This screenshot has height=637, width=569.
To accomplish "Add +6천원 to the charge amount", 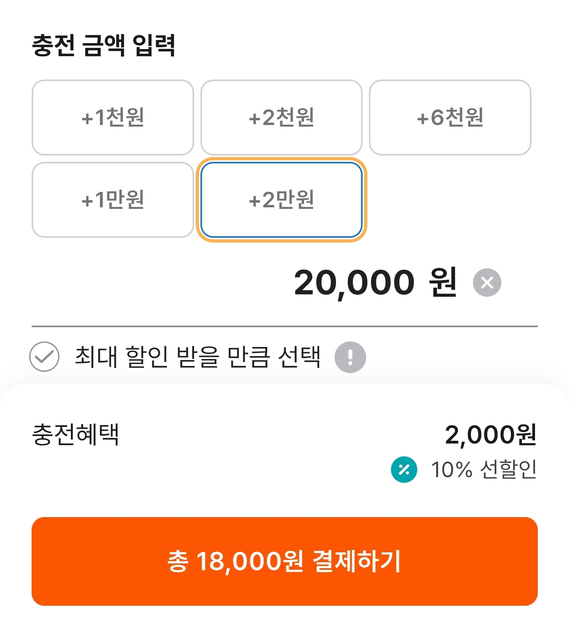I will coord(450,118).
